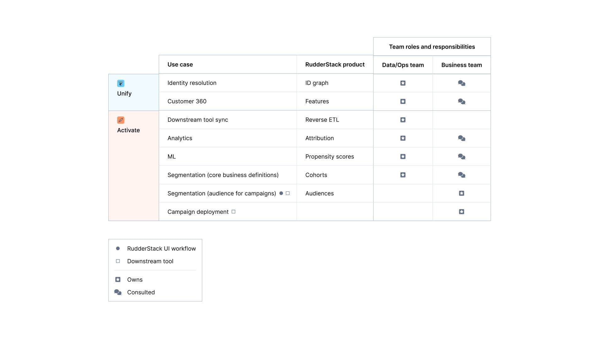Click Owns star icon for Reverse ETL

point(403,120)
